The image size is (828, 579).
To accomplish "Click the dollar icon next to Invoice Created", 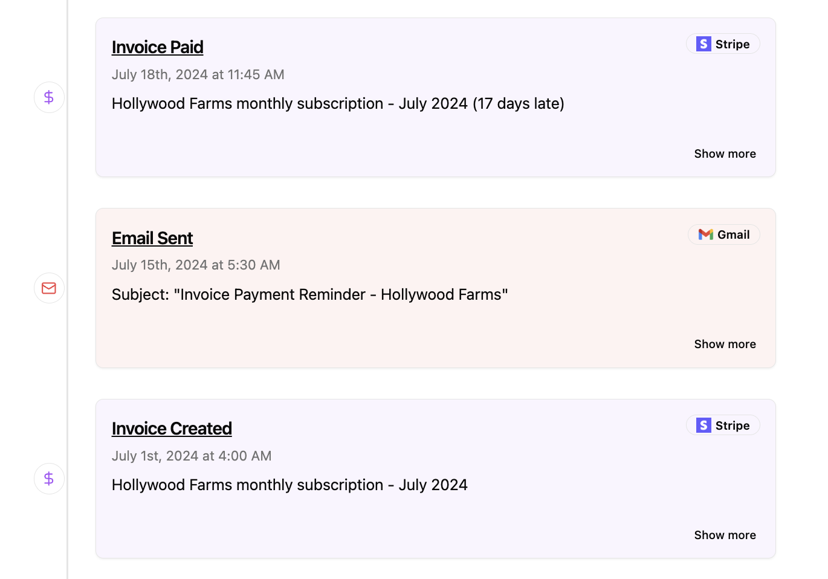I will point(49,478).
